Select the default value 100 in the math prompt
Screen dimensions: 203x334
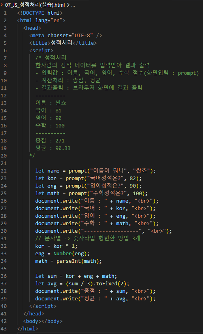pyautogui.click(x=137, y=194)
